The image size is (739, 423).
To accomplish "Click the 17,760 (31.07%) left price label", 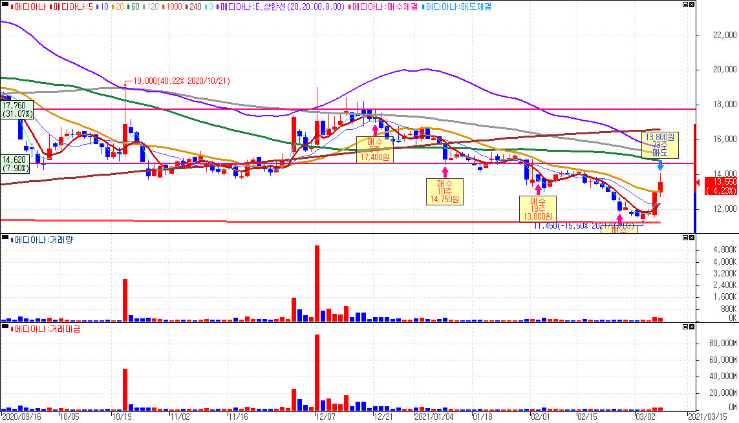I will tap(17, 110).
